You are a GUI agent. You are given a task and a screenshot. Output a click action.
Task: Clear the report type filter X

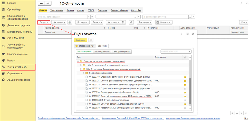[x=193, y=17]
